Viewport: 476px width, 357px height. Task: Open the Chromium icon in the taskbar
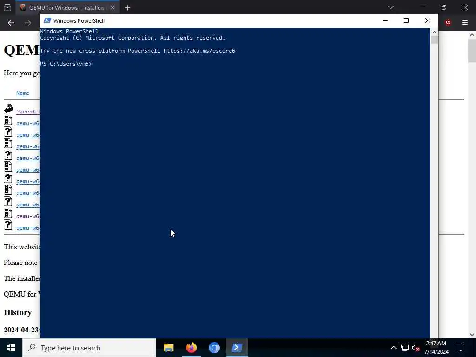pos(214,348)
